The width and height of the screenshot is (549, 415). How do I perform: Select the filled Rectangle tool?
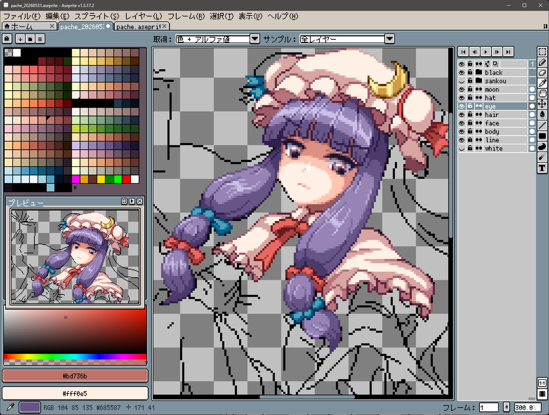click(542, 136)
